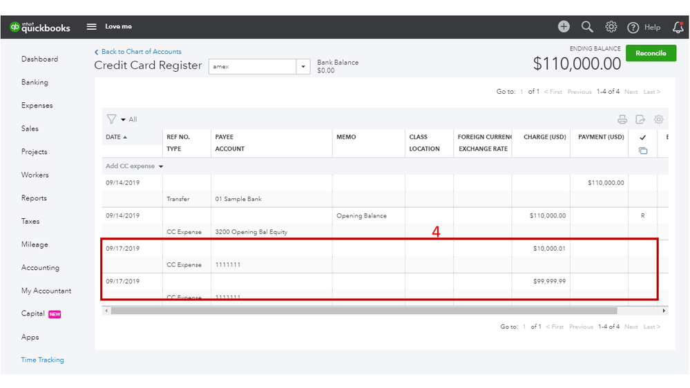690x388 pixels.
Task: Click the REF NO. column header
Action: pyautogui.click(x=178, y=137)
